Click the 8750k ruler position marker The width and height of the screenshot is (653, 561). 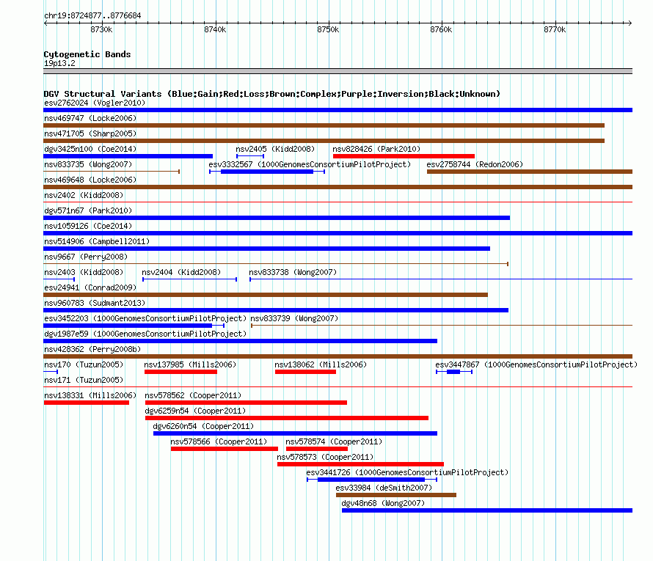point(328,29)
